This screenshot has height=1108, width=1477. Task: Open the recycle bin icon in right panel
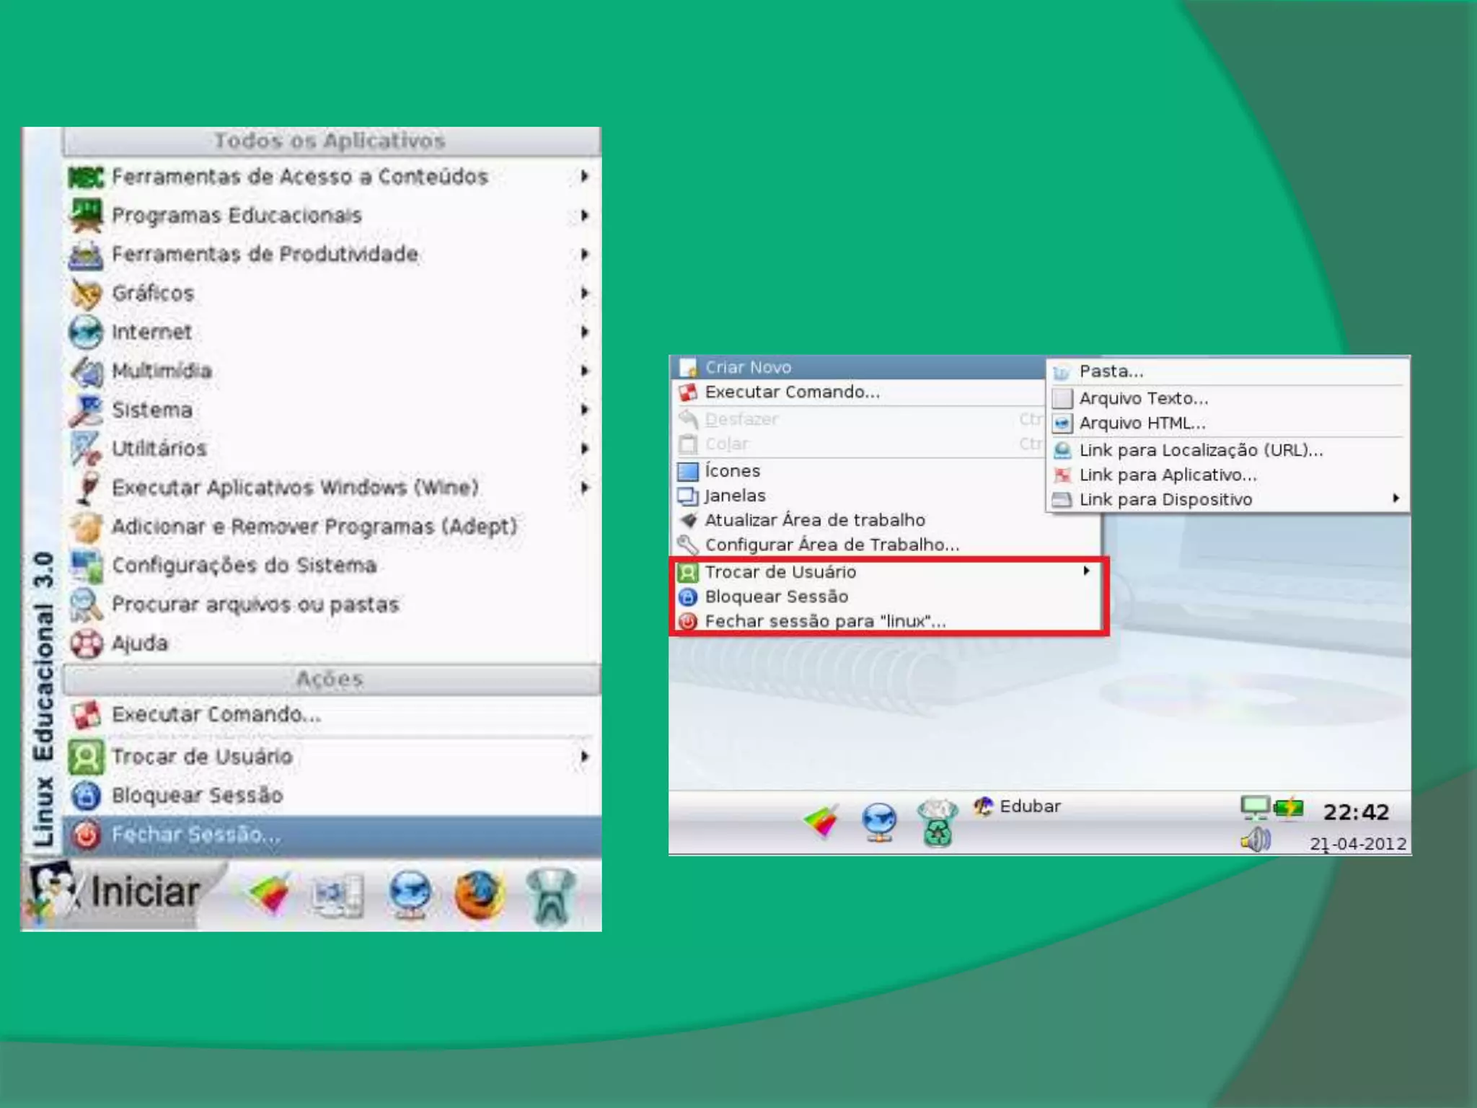click(x=937, y=823)
